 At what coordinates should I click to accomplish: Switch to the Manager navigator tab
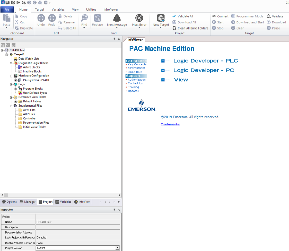coord(27,202)
